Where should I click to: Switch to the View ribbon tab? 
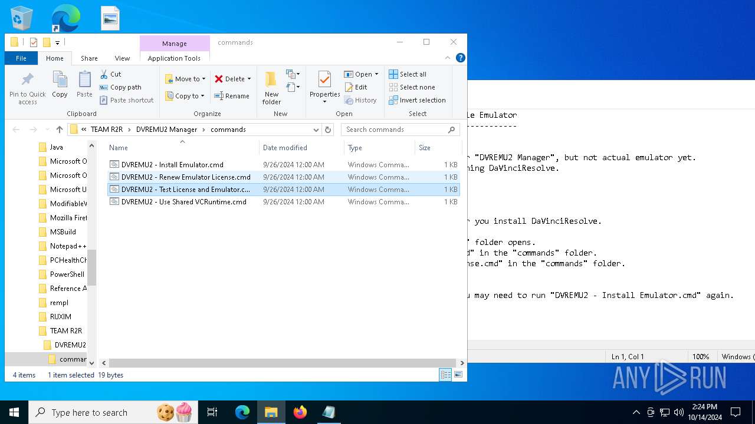pyautogui.click(x=122, y=58)
